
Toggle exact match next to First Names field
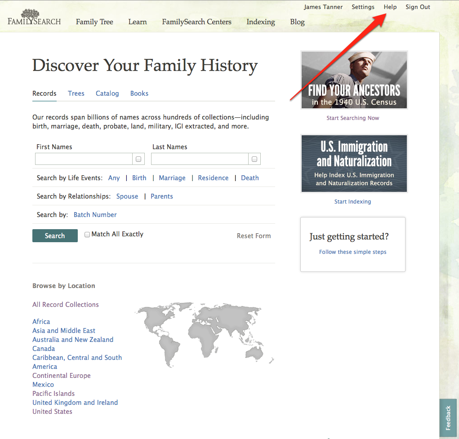138,159
